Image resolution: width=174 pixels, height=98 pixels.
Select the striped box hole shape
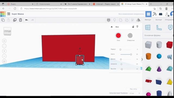coord(148,45)
